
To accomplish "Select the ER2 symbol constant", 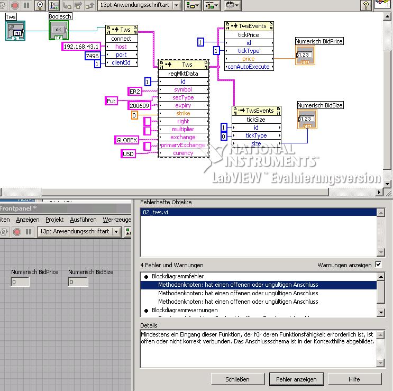I will [135, 92].
